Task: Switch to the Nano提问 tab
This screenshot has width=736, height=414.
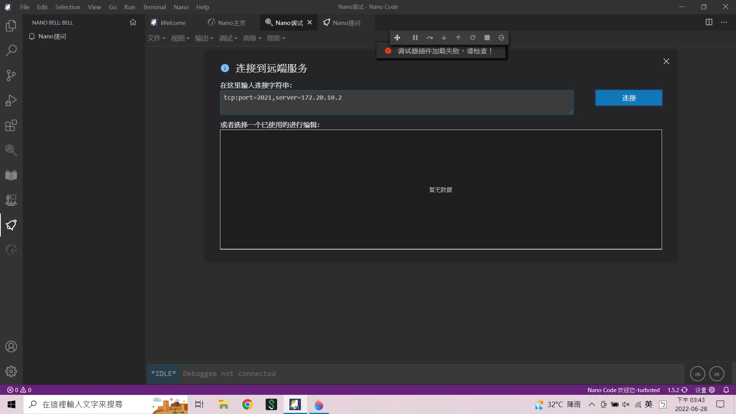Action: click(347, 23)
